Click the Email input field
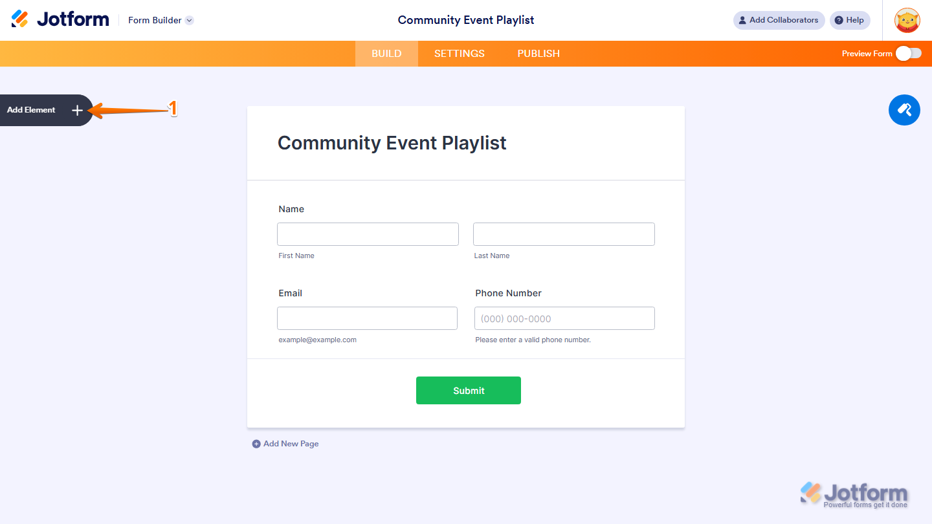932x524 pixels. tap(367, 318)
